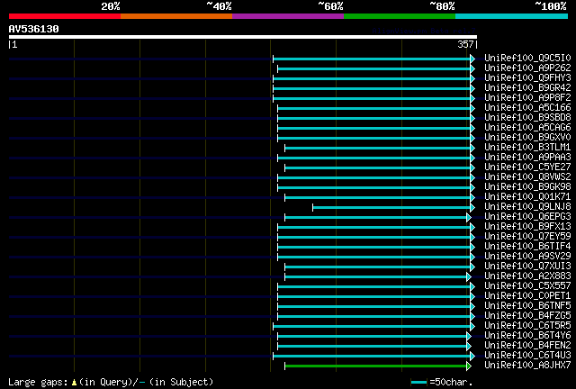Select the AV536130 query name label
This screenshot has height=389, width=576.
click(x=34, y=29)
